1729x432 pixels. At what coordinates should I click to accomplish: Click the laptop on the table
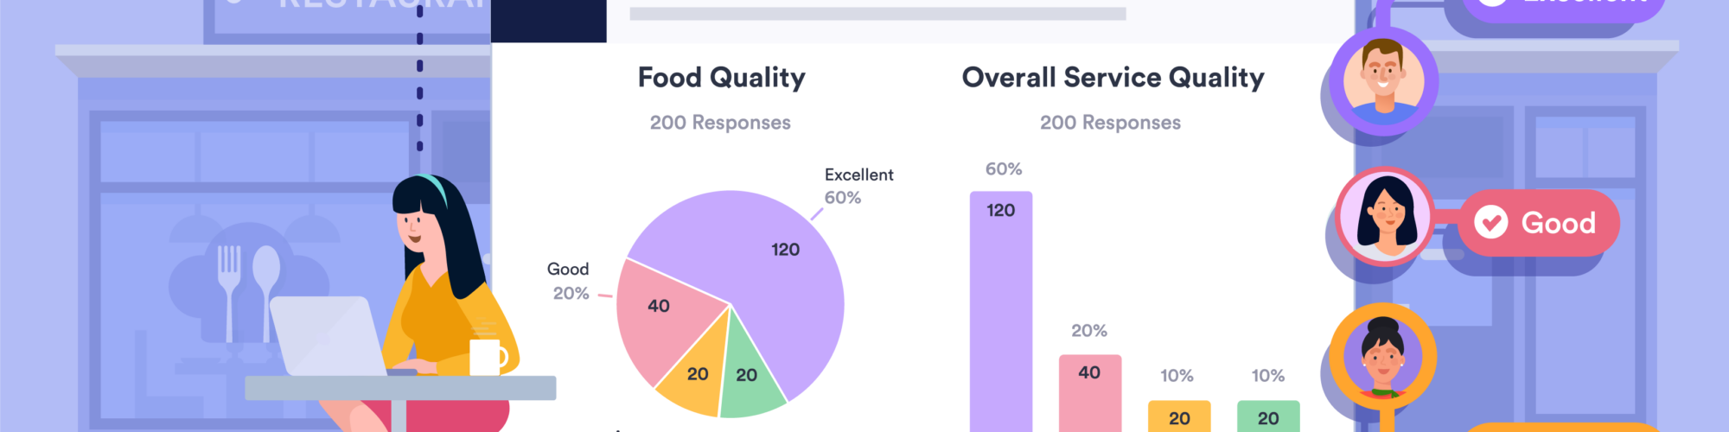point(329,337)
